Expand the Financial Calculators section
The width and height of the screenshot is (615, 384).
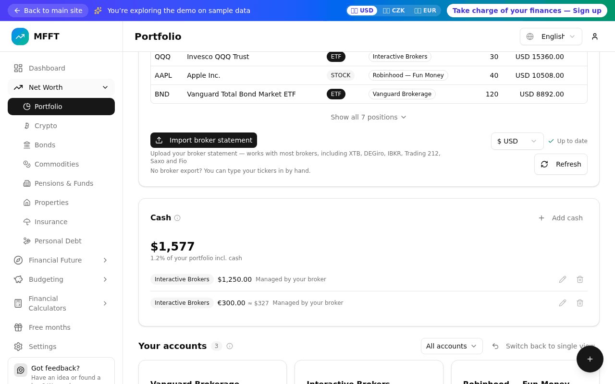tap(61, 303)
